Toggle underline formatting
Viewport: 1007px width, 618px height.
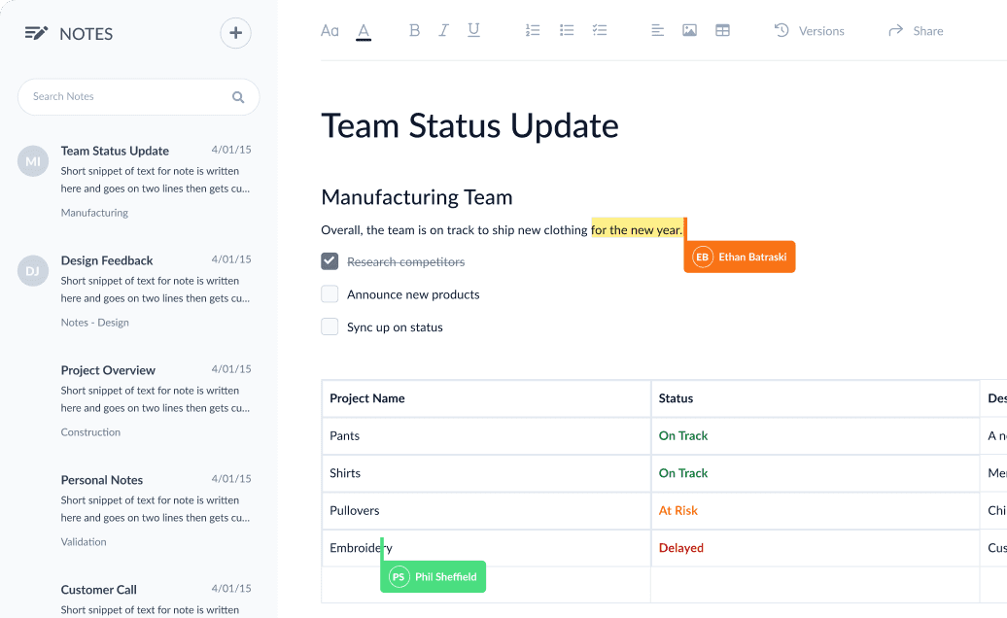click(474, 30)
